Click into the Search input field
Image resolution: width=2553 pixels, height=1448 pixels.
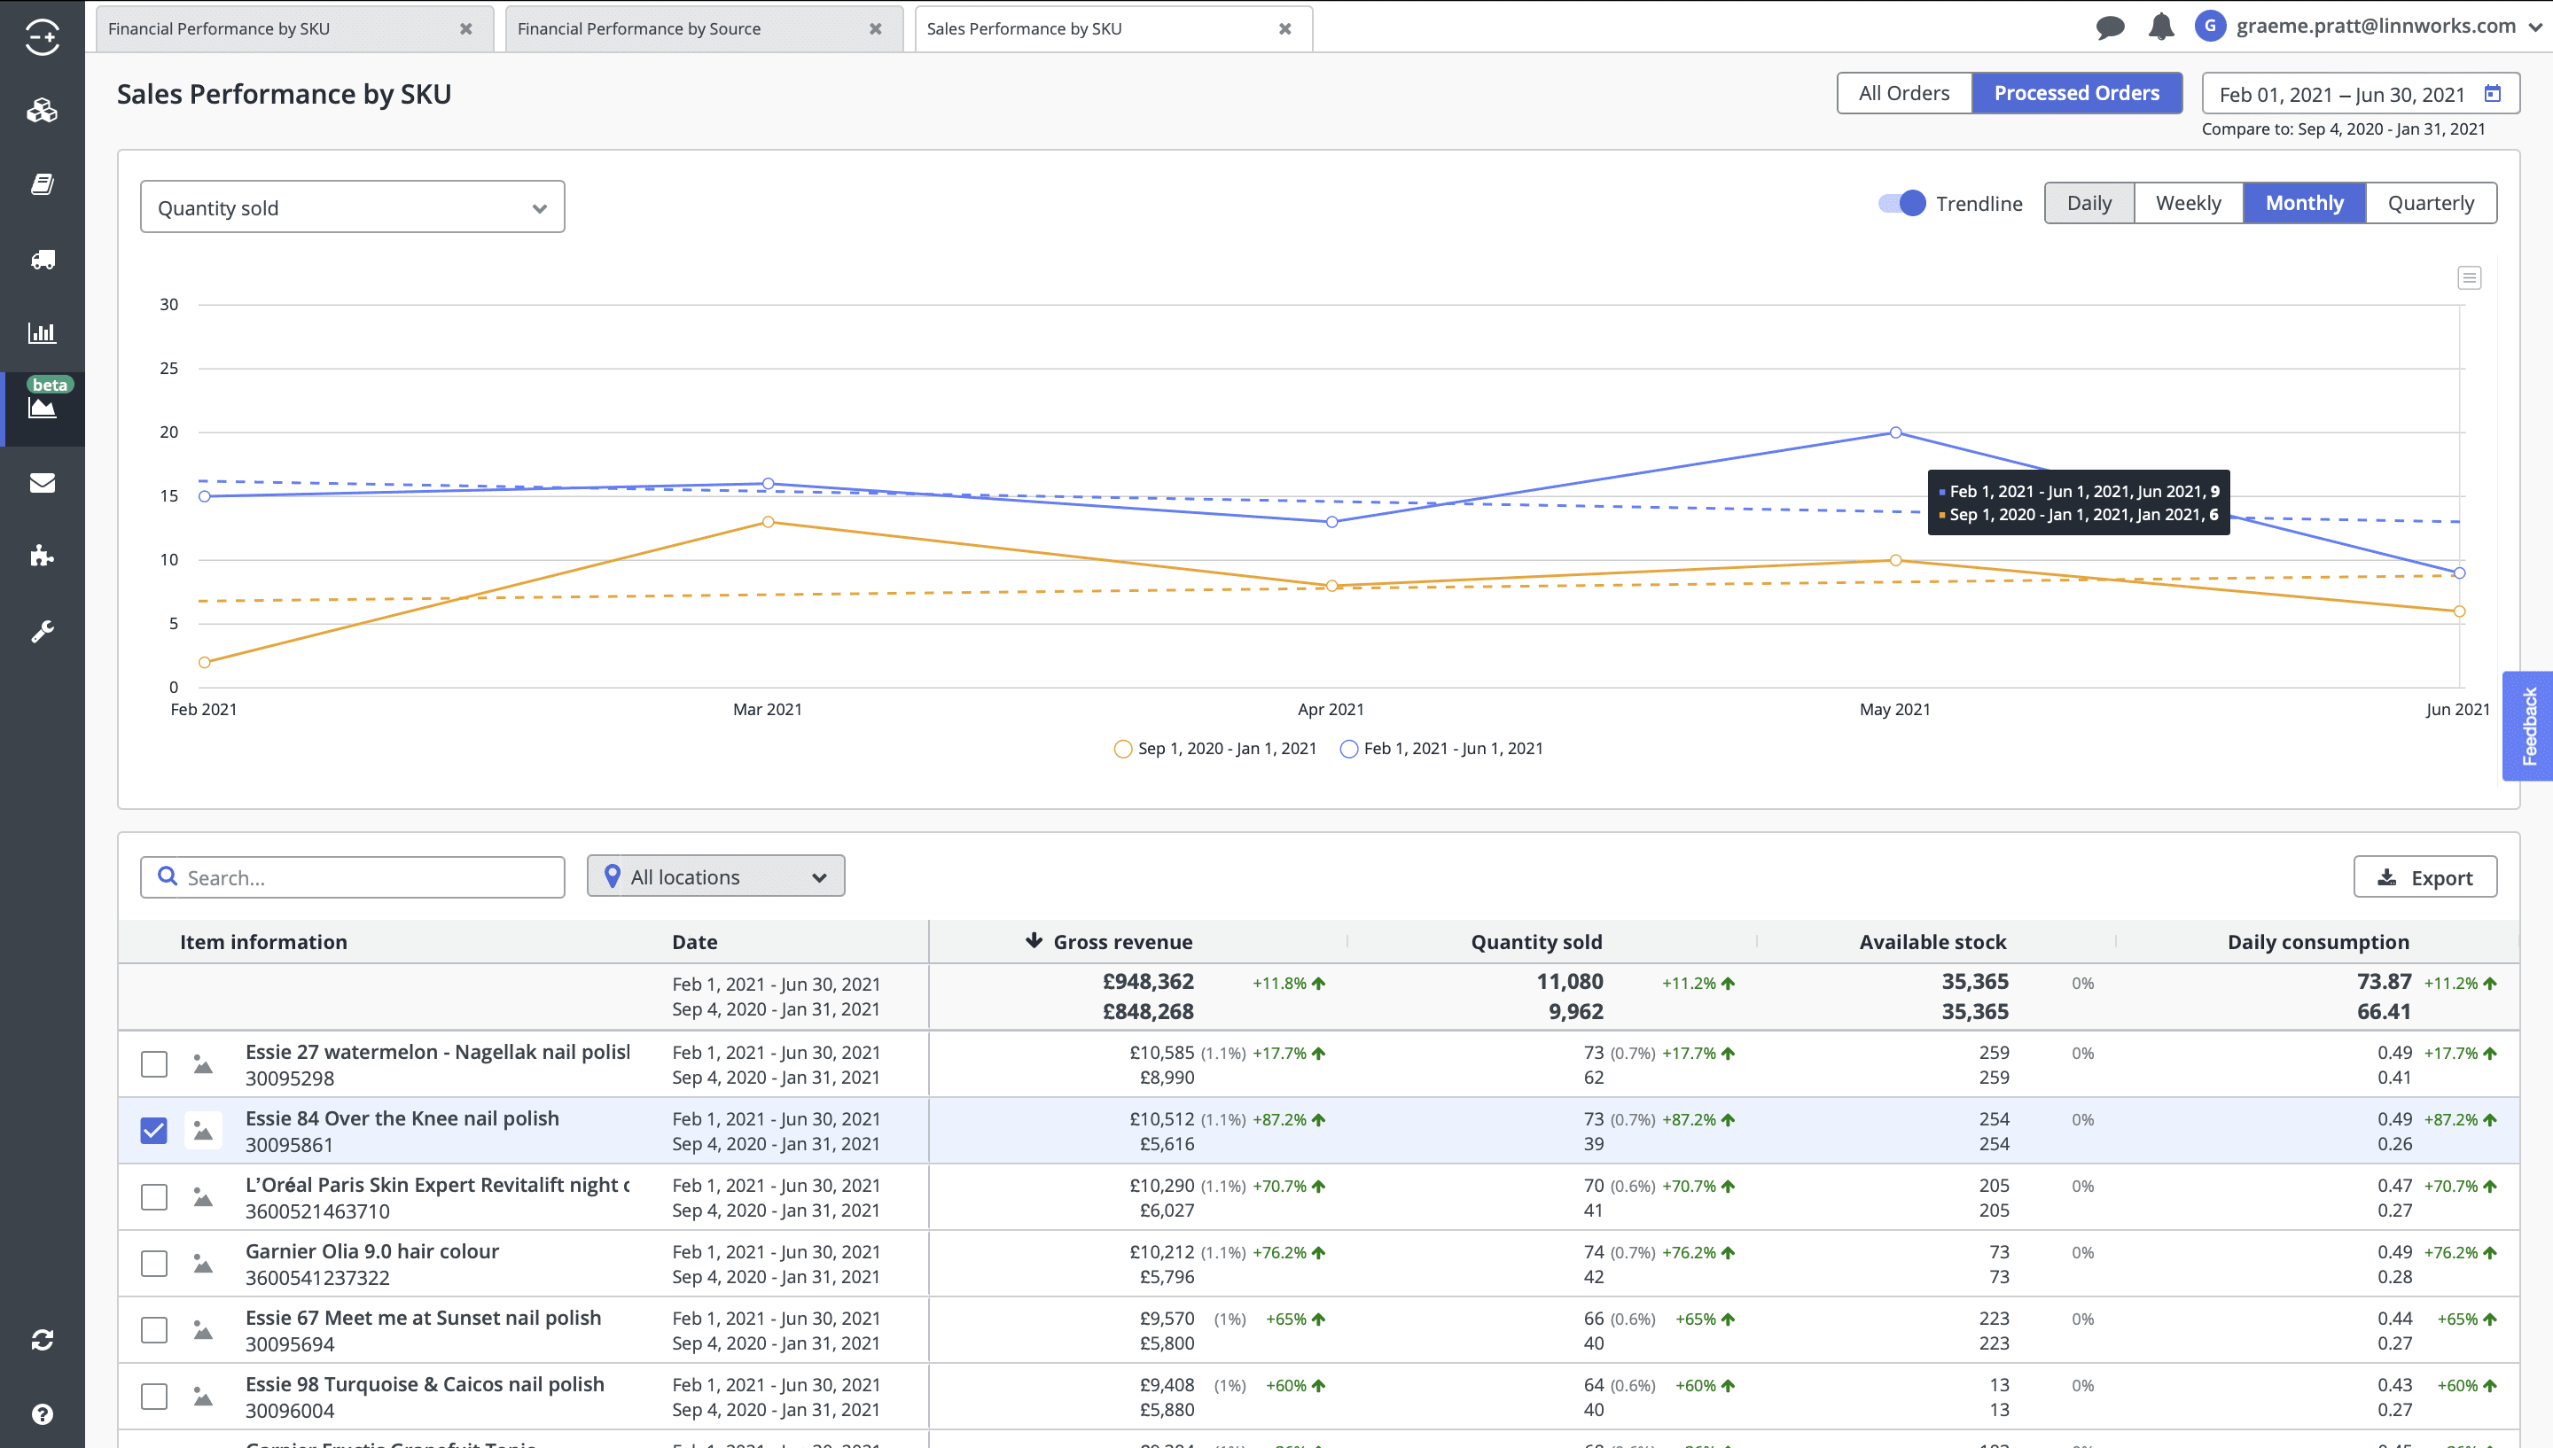[x=352, y=877]
